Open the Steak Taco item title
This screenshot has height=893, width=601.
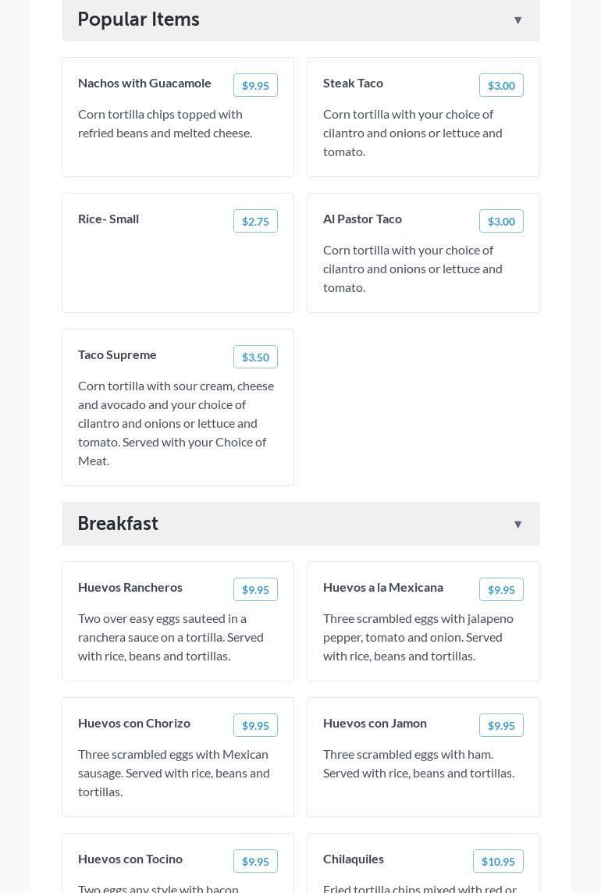(x=353, y=83)
